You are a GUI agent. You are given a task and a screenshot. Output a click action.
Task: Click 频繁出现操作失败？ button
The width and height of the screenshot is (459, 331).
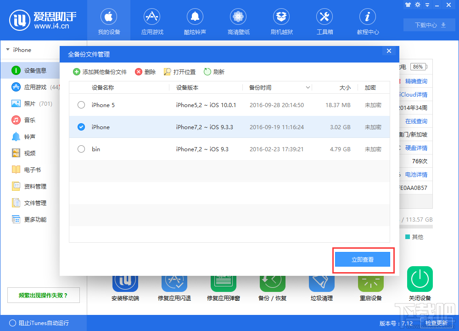[43, 295]
